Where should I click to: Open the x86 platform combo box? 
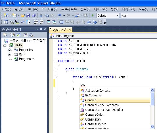[x=139, y=15]
